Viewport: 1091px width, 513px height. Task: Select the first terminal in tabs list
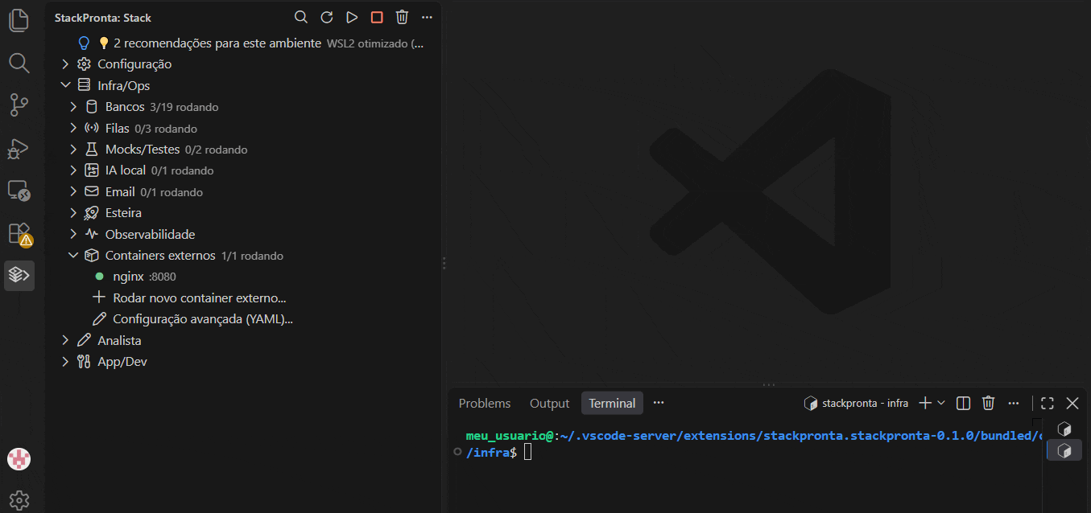click(1064, 429)
